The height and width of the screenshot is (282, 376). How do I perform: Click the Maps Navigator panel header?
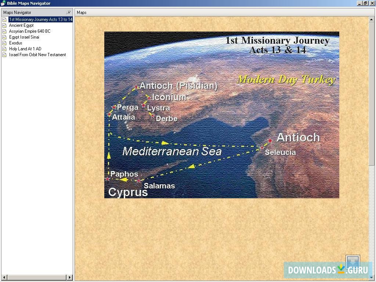click(37, 12)
